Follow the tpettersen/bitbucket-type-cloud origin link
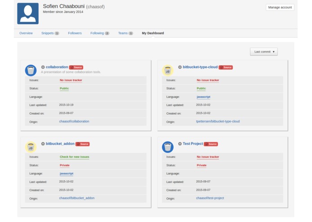Image resolution: width=312 pixels, height=222 pixels. point(218,121)
